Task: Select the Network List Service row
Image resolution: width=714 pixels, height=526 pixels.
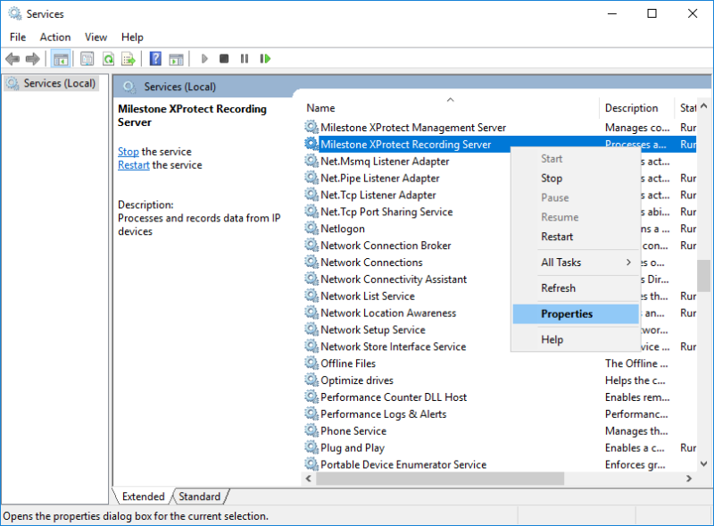Action: [x=368, y=296]
